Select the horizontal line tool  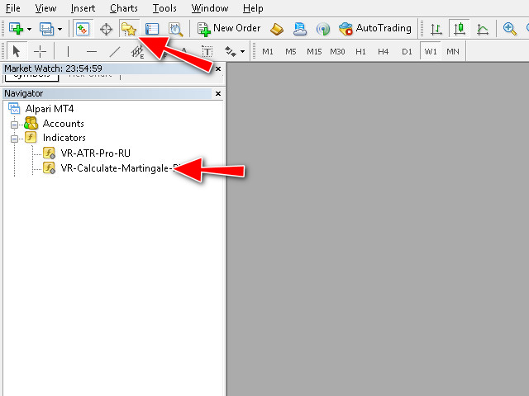tap(92, 51)
